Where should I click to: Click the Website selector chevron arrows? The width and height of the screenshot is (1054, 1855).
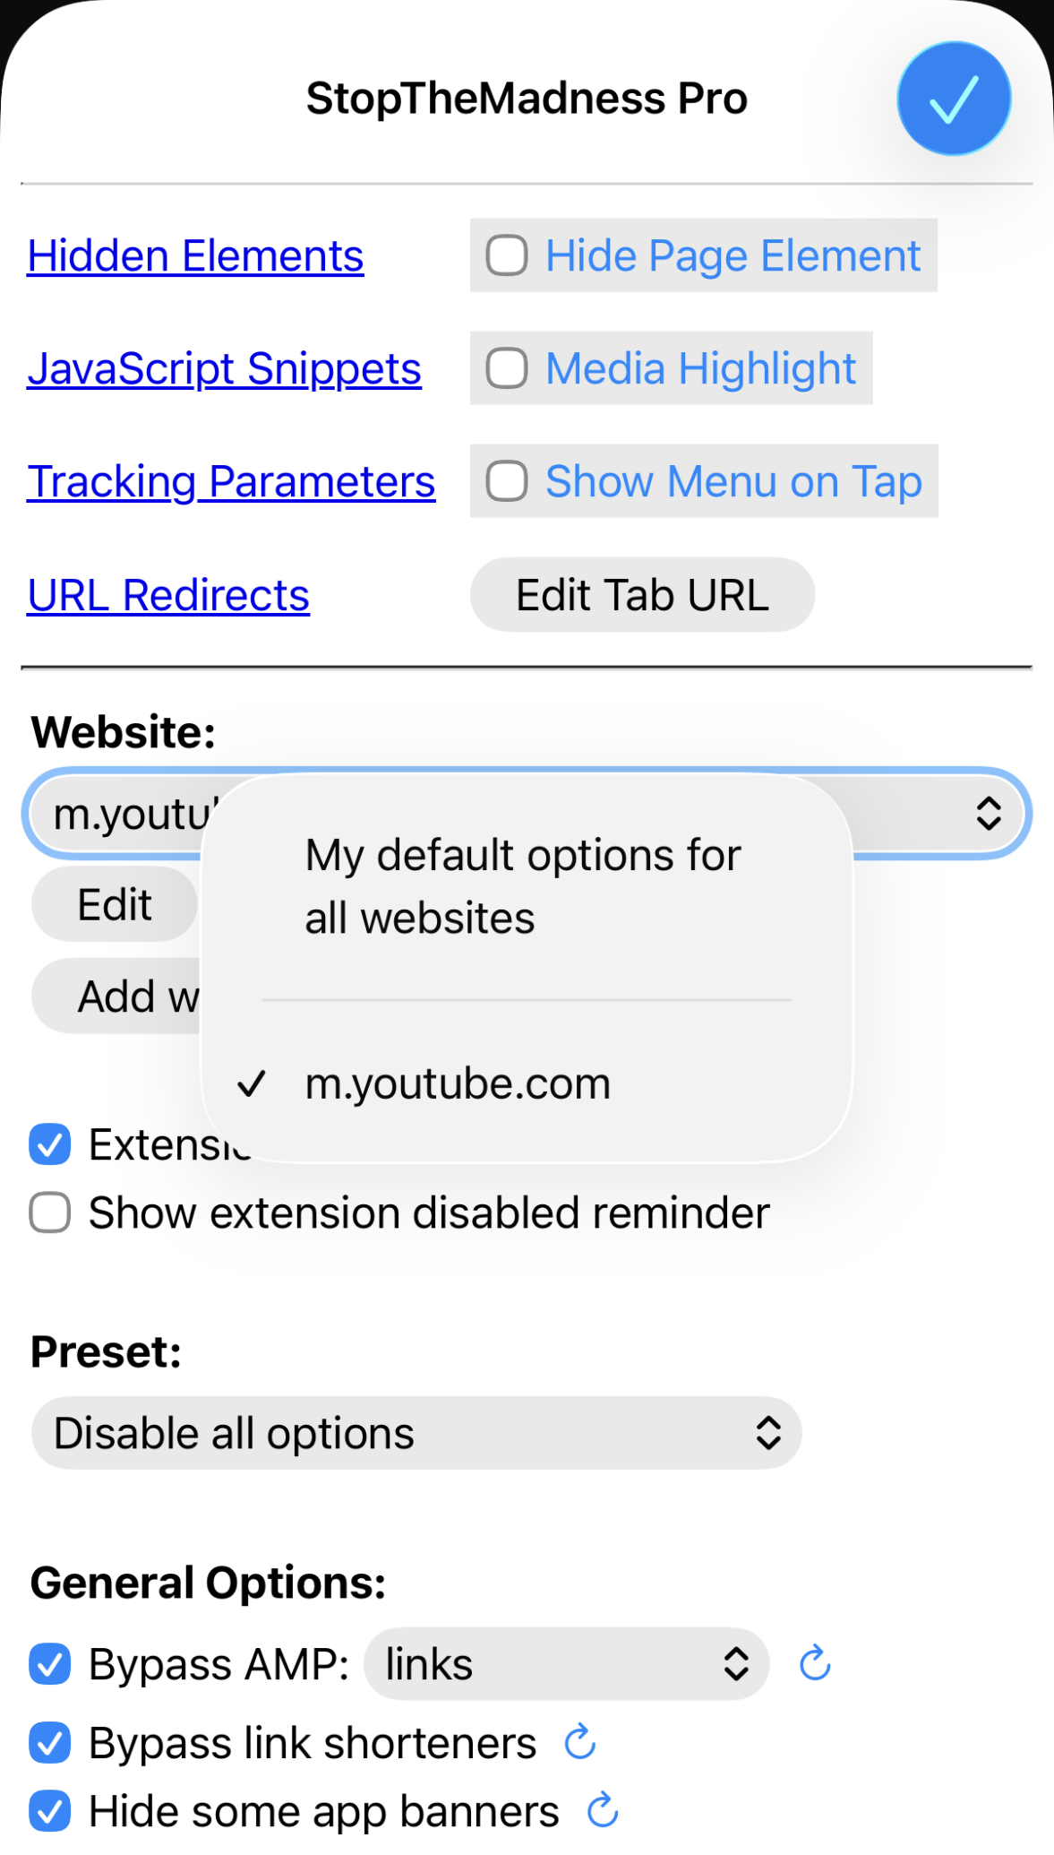[988, 814]
